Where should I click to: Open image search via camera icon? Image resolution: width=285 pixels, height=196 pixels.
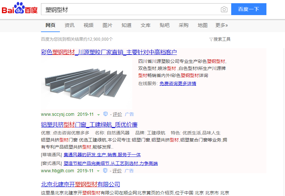(224, 9)
